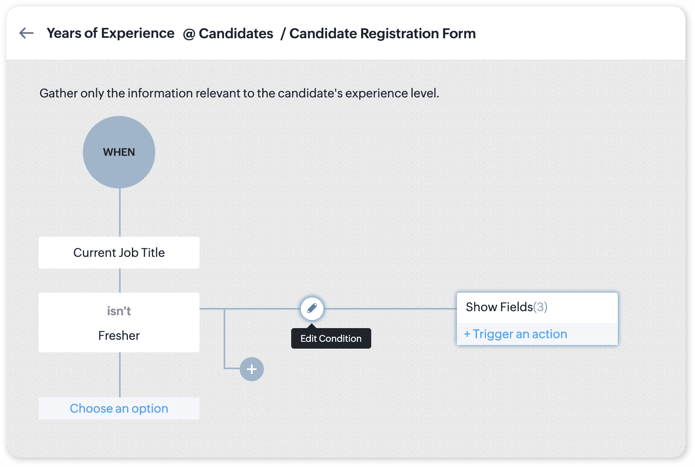Go to Candidates in the breadcrumb
The image size is (695, 467).
[x=236, y=34]
